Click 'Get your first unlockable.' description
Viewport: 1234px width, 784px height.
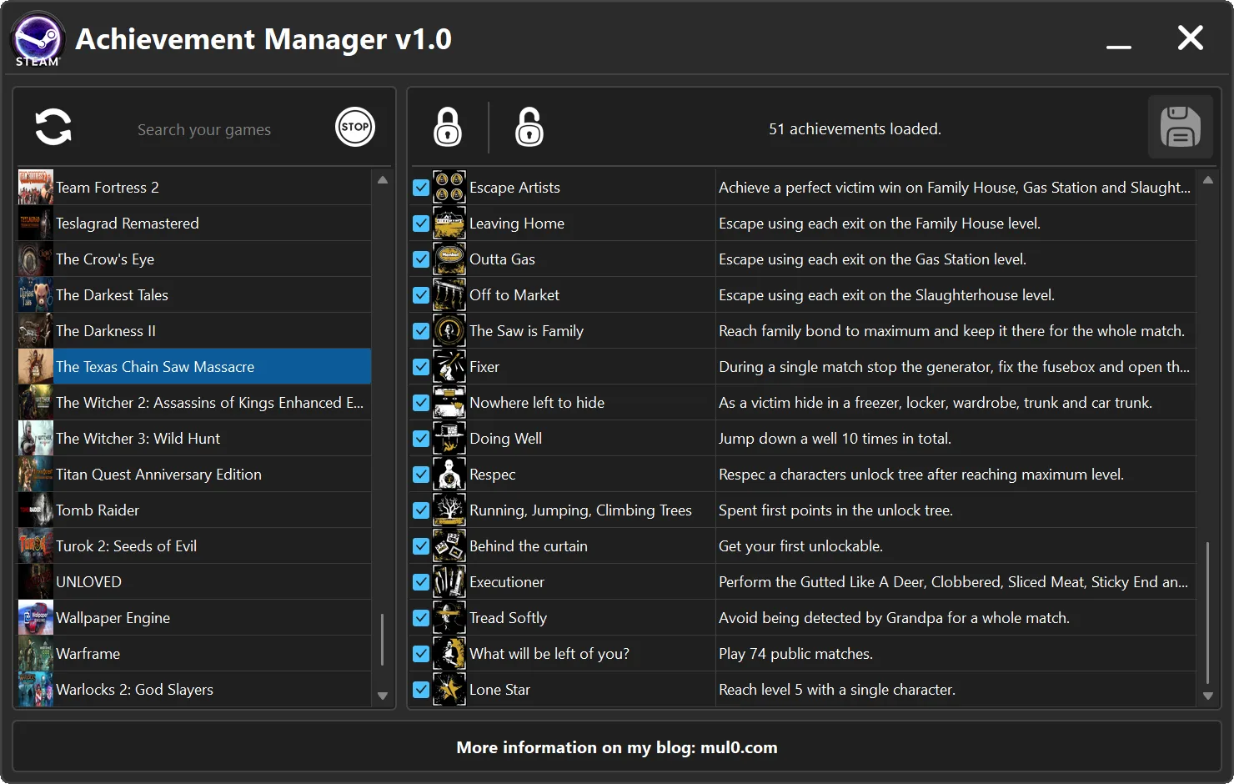coord(800,546)
